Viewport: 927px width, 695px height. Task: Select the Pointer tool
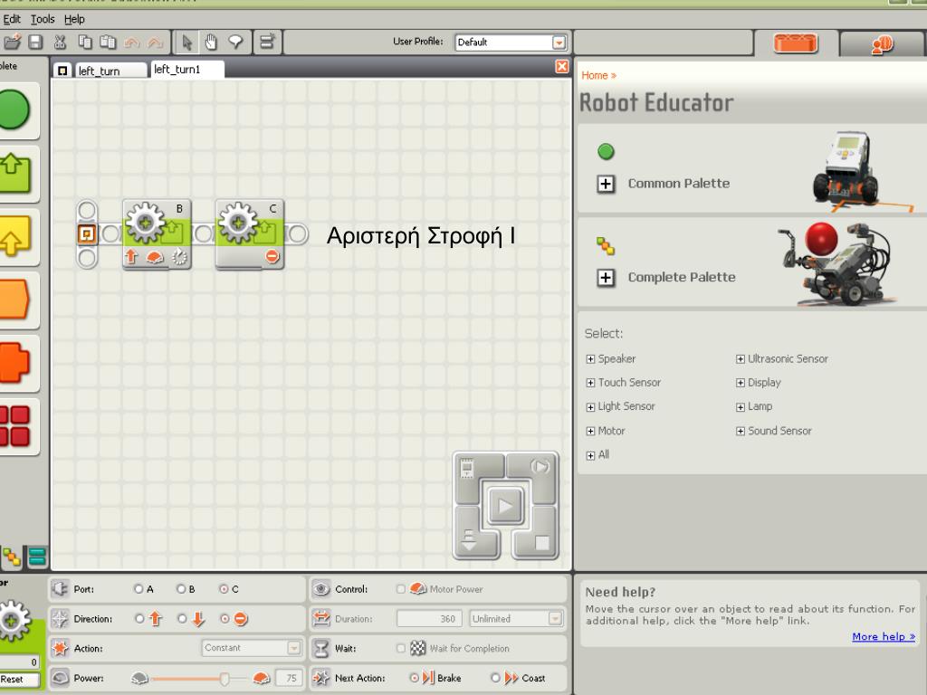click(x=186, y=42)
